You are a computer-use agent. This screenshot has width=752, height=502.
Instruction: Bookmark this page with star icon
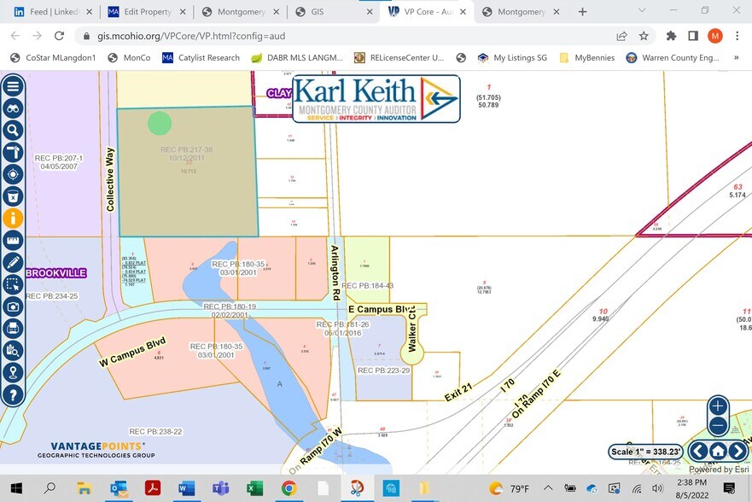point(644,36)
